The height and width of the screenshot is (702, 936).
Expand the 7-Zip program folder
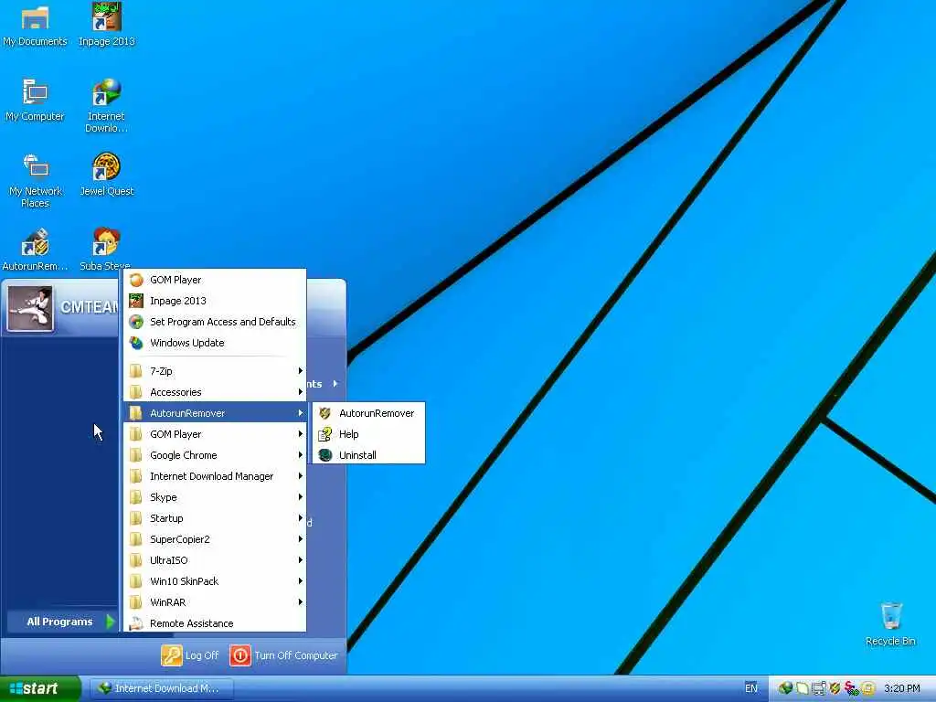(x=215, y=371)
